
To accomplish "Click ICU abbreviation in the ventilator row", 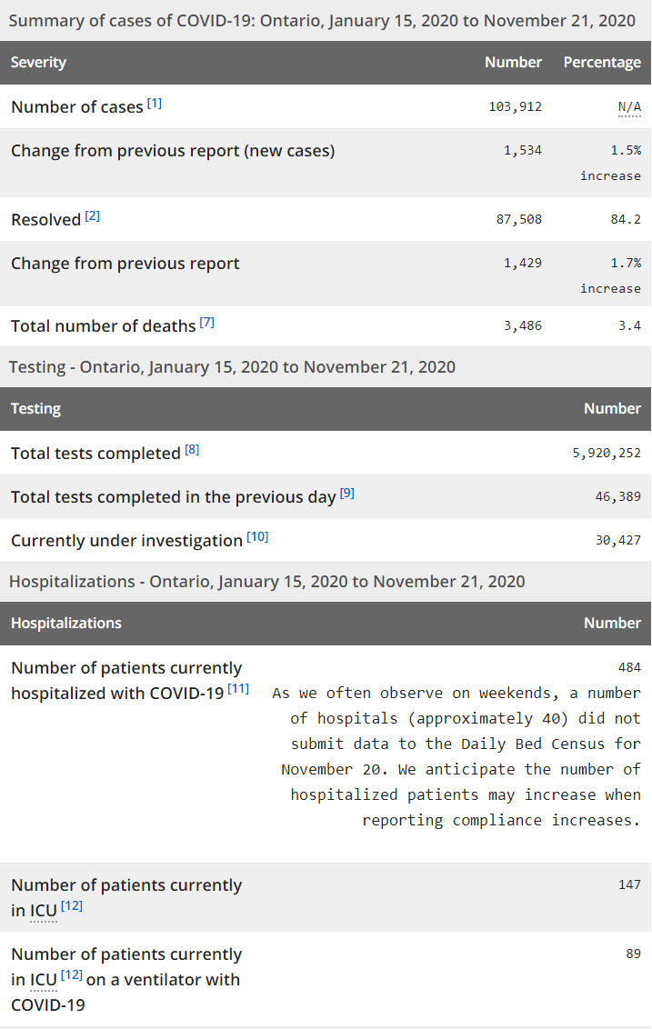I will [43, 980].
